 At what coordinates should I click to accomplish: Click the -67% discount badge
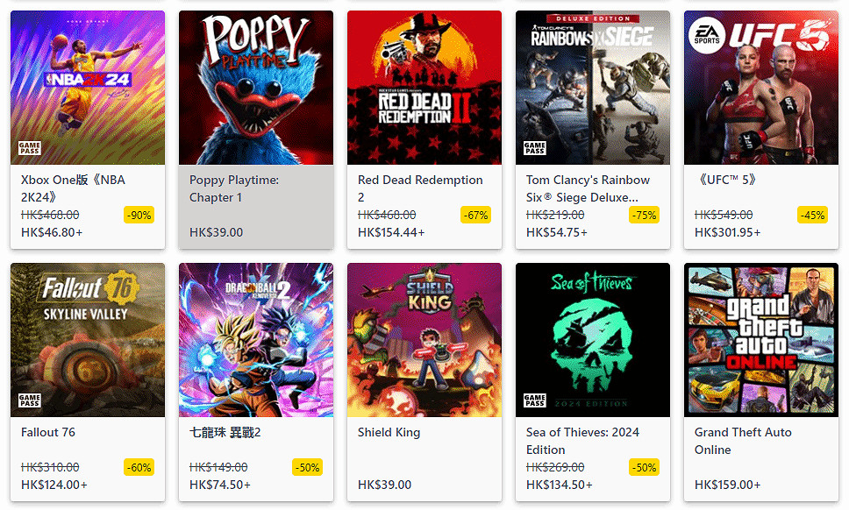pos(475,215)
